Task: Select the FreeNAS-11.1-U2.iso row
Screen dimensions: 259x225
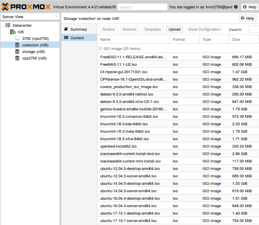Action: (x=134, y=64)
